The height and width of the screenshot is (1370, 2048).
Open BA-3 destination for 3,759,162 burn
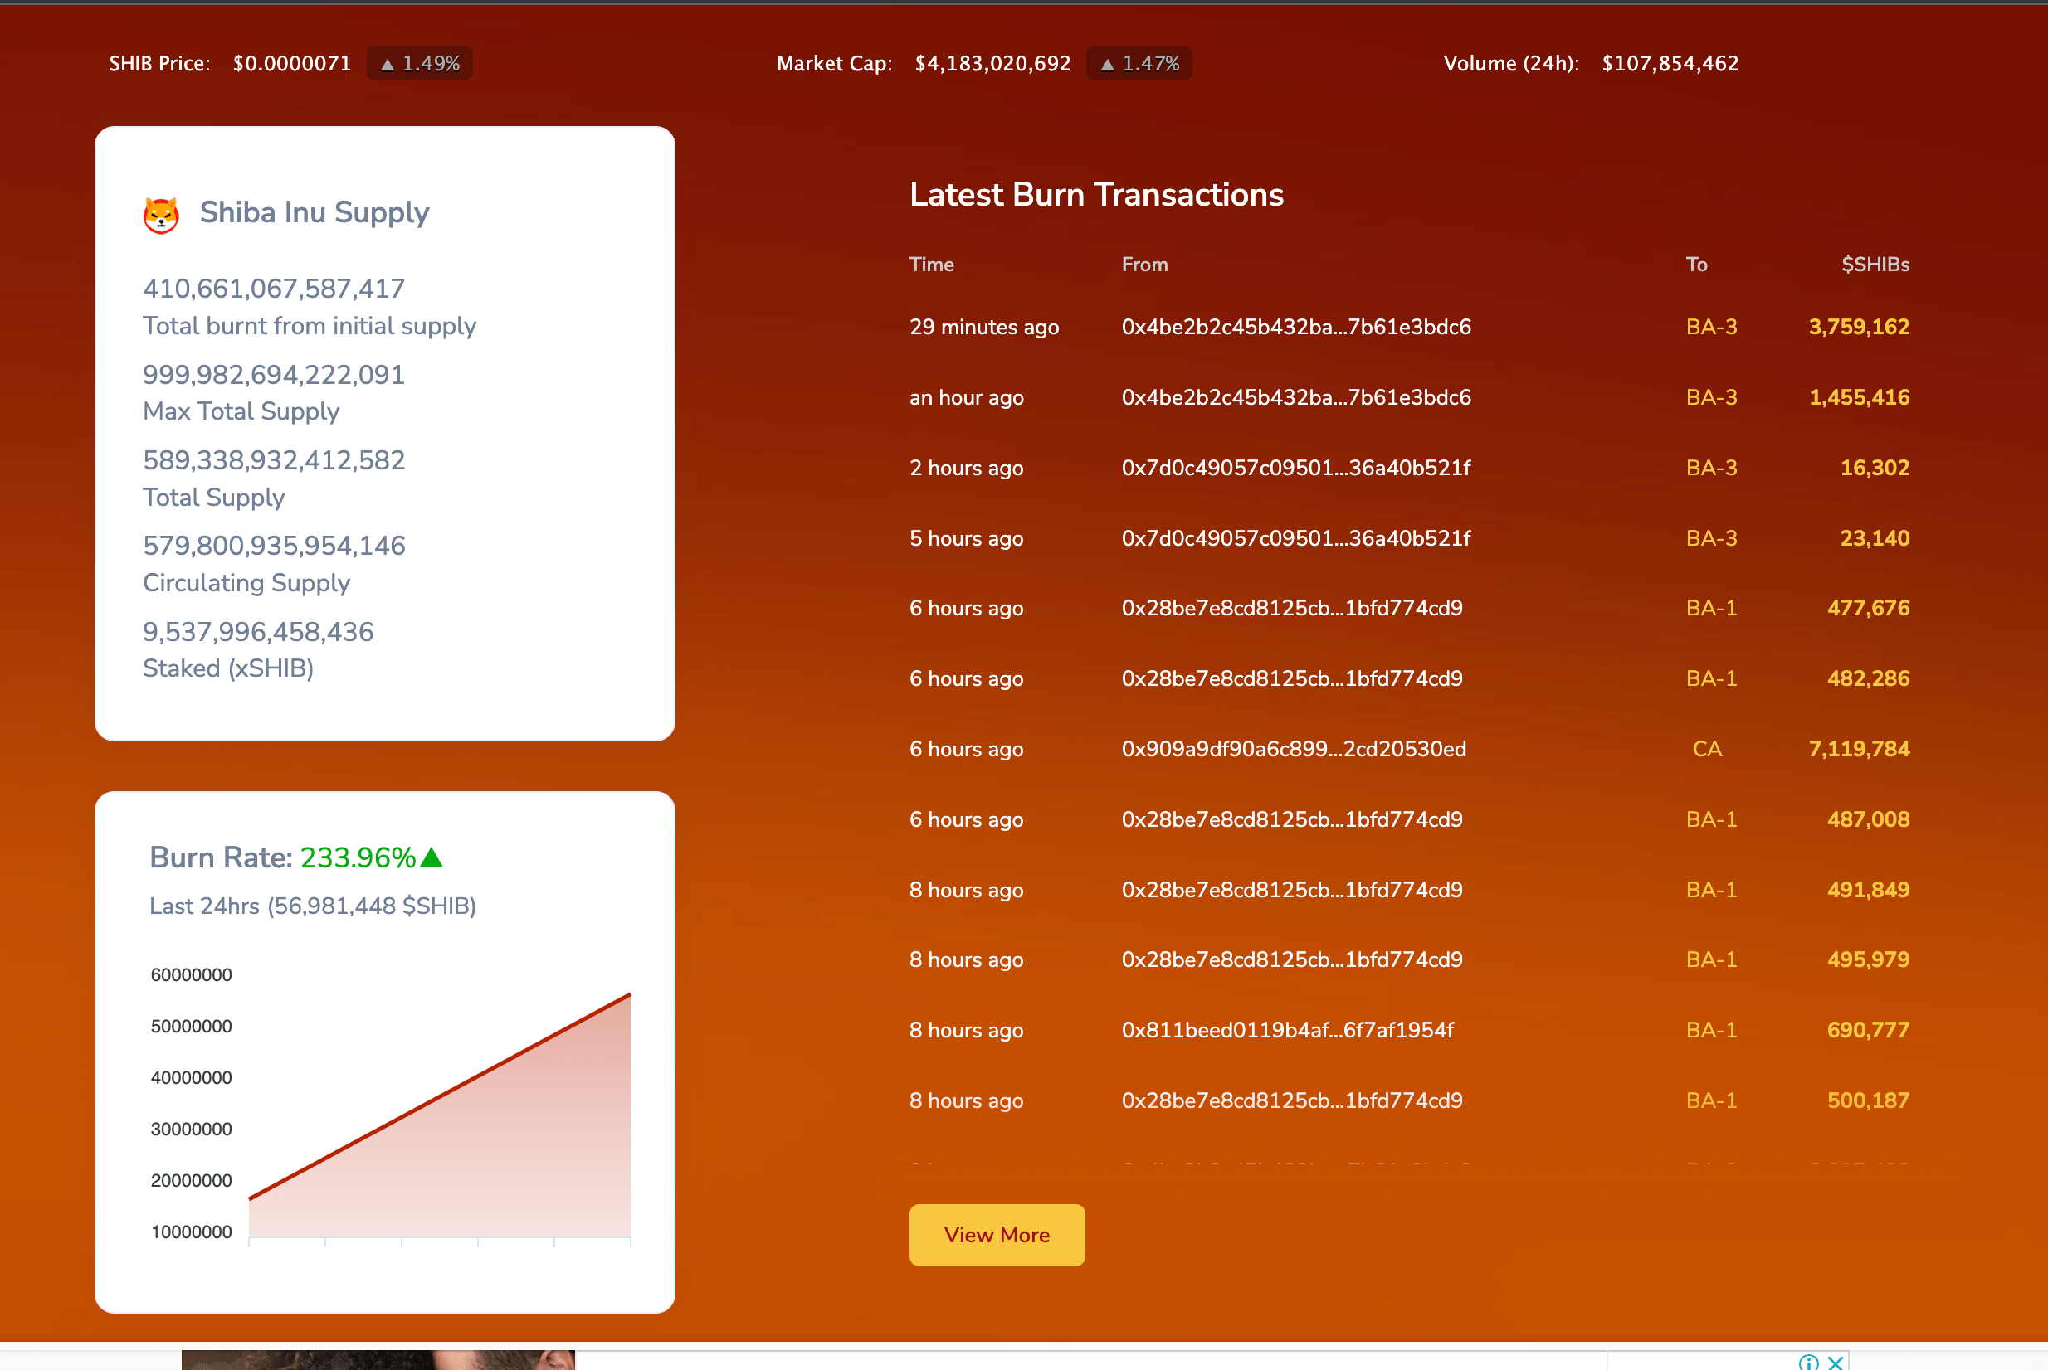coord(1710,327)
